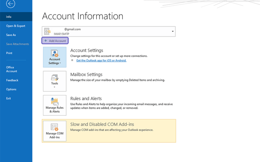
Task: Click Exit in the sidebar
Action: 16,98
